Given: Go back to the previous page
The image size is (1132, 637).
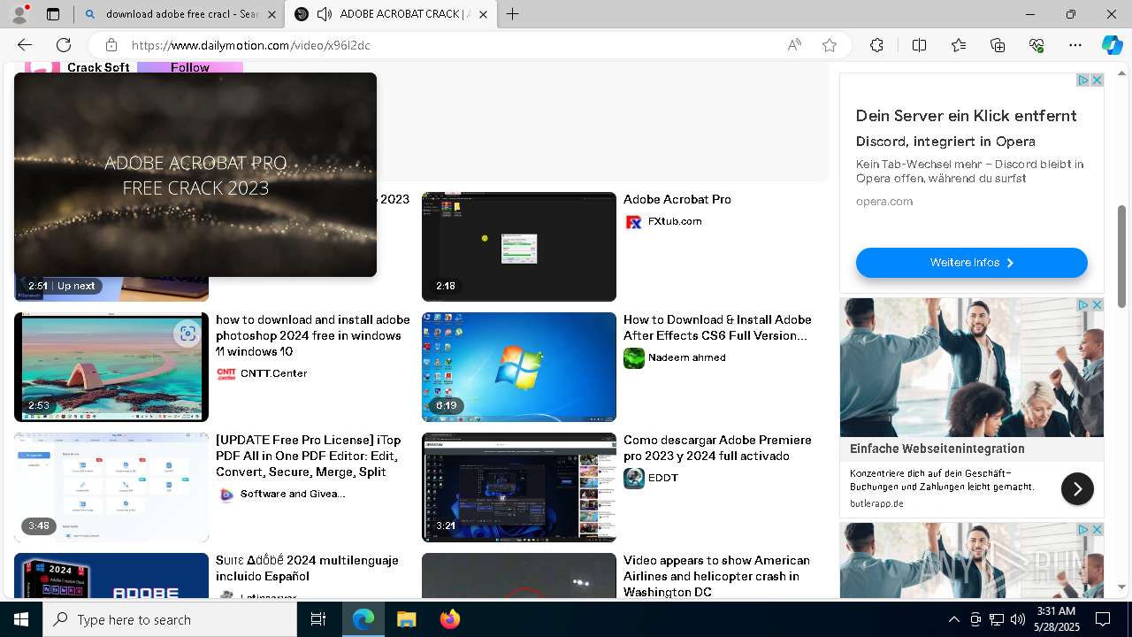Looking at the screenshot, I should 25,45.
